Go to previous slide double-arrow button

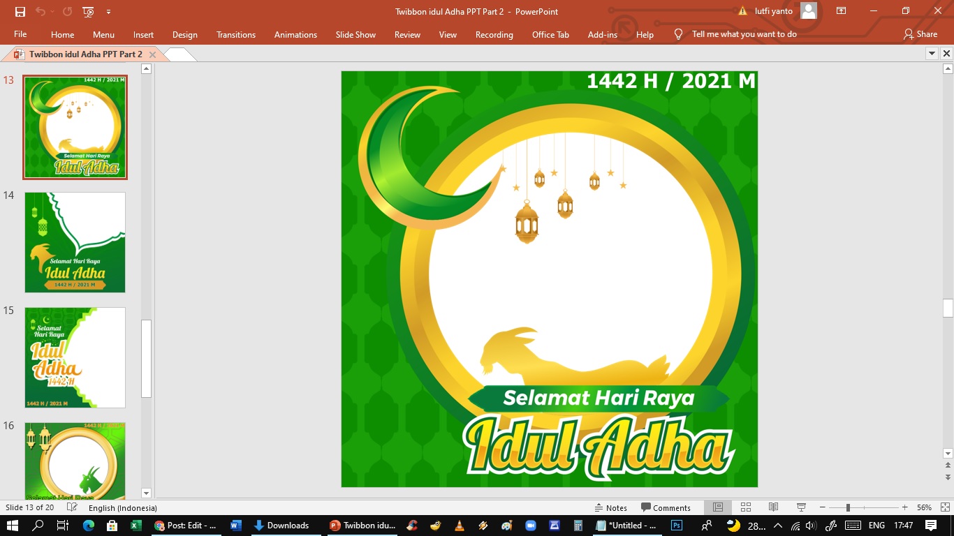(x=948, y=465)
